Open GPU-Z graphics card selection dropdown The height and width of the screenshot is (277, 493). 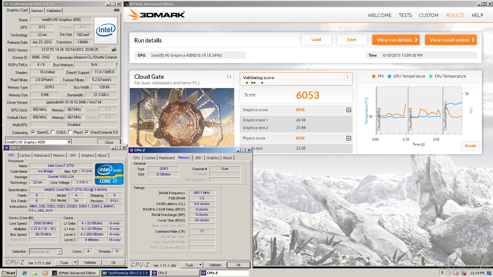[x=69, y=142]
